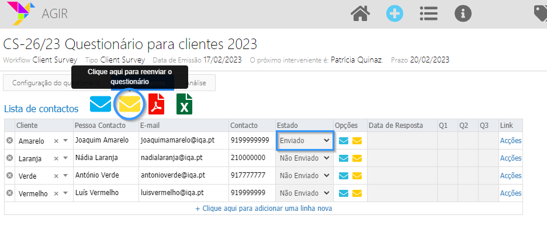The width and height of the screenshot is (547, 250).
Task: Click the Lista de contactos heading
Action: tap(41, 109)
